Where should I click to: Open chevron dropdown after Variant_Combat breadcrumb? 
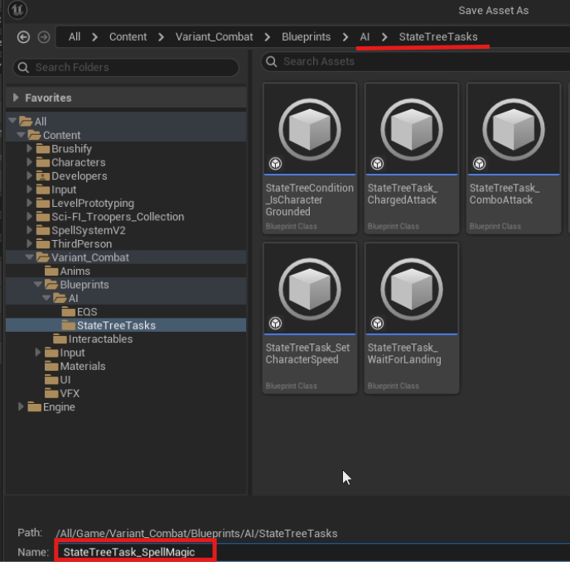point(267,37)
